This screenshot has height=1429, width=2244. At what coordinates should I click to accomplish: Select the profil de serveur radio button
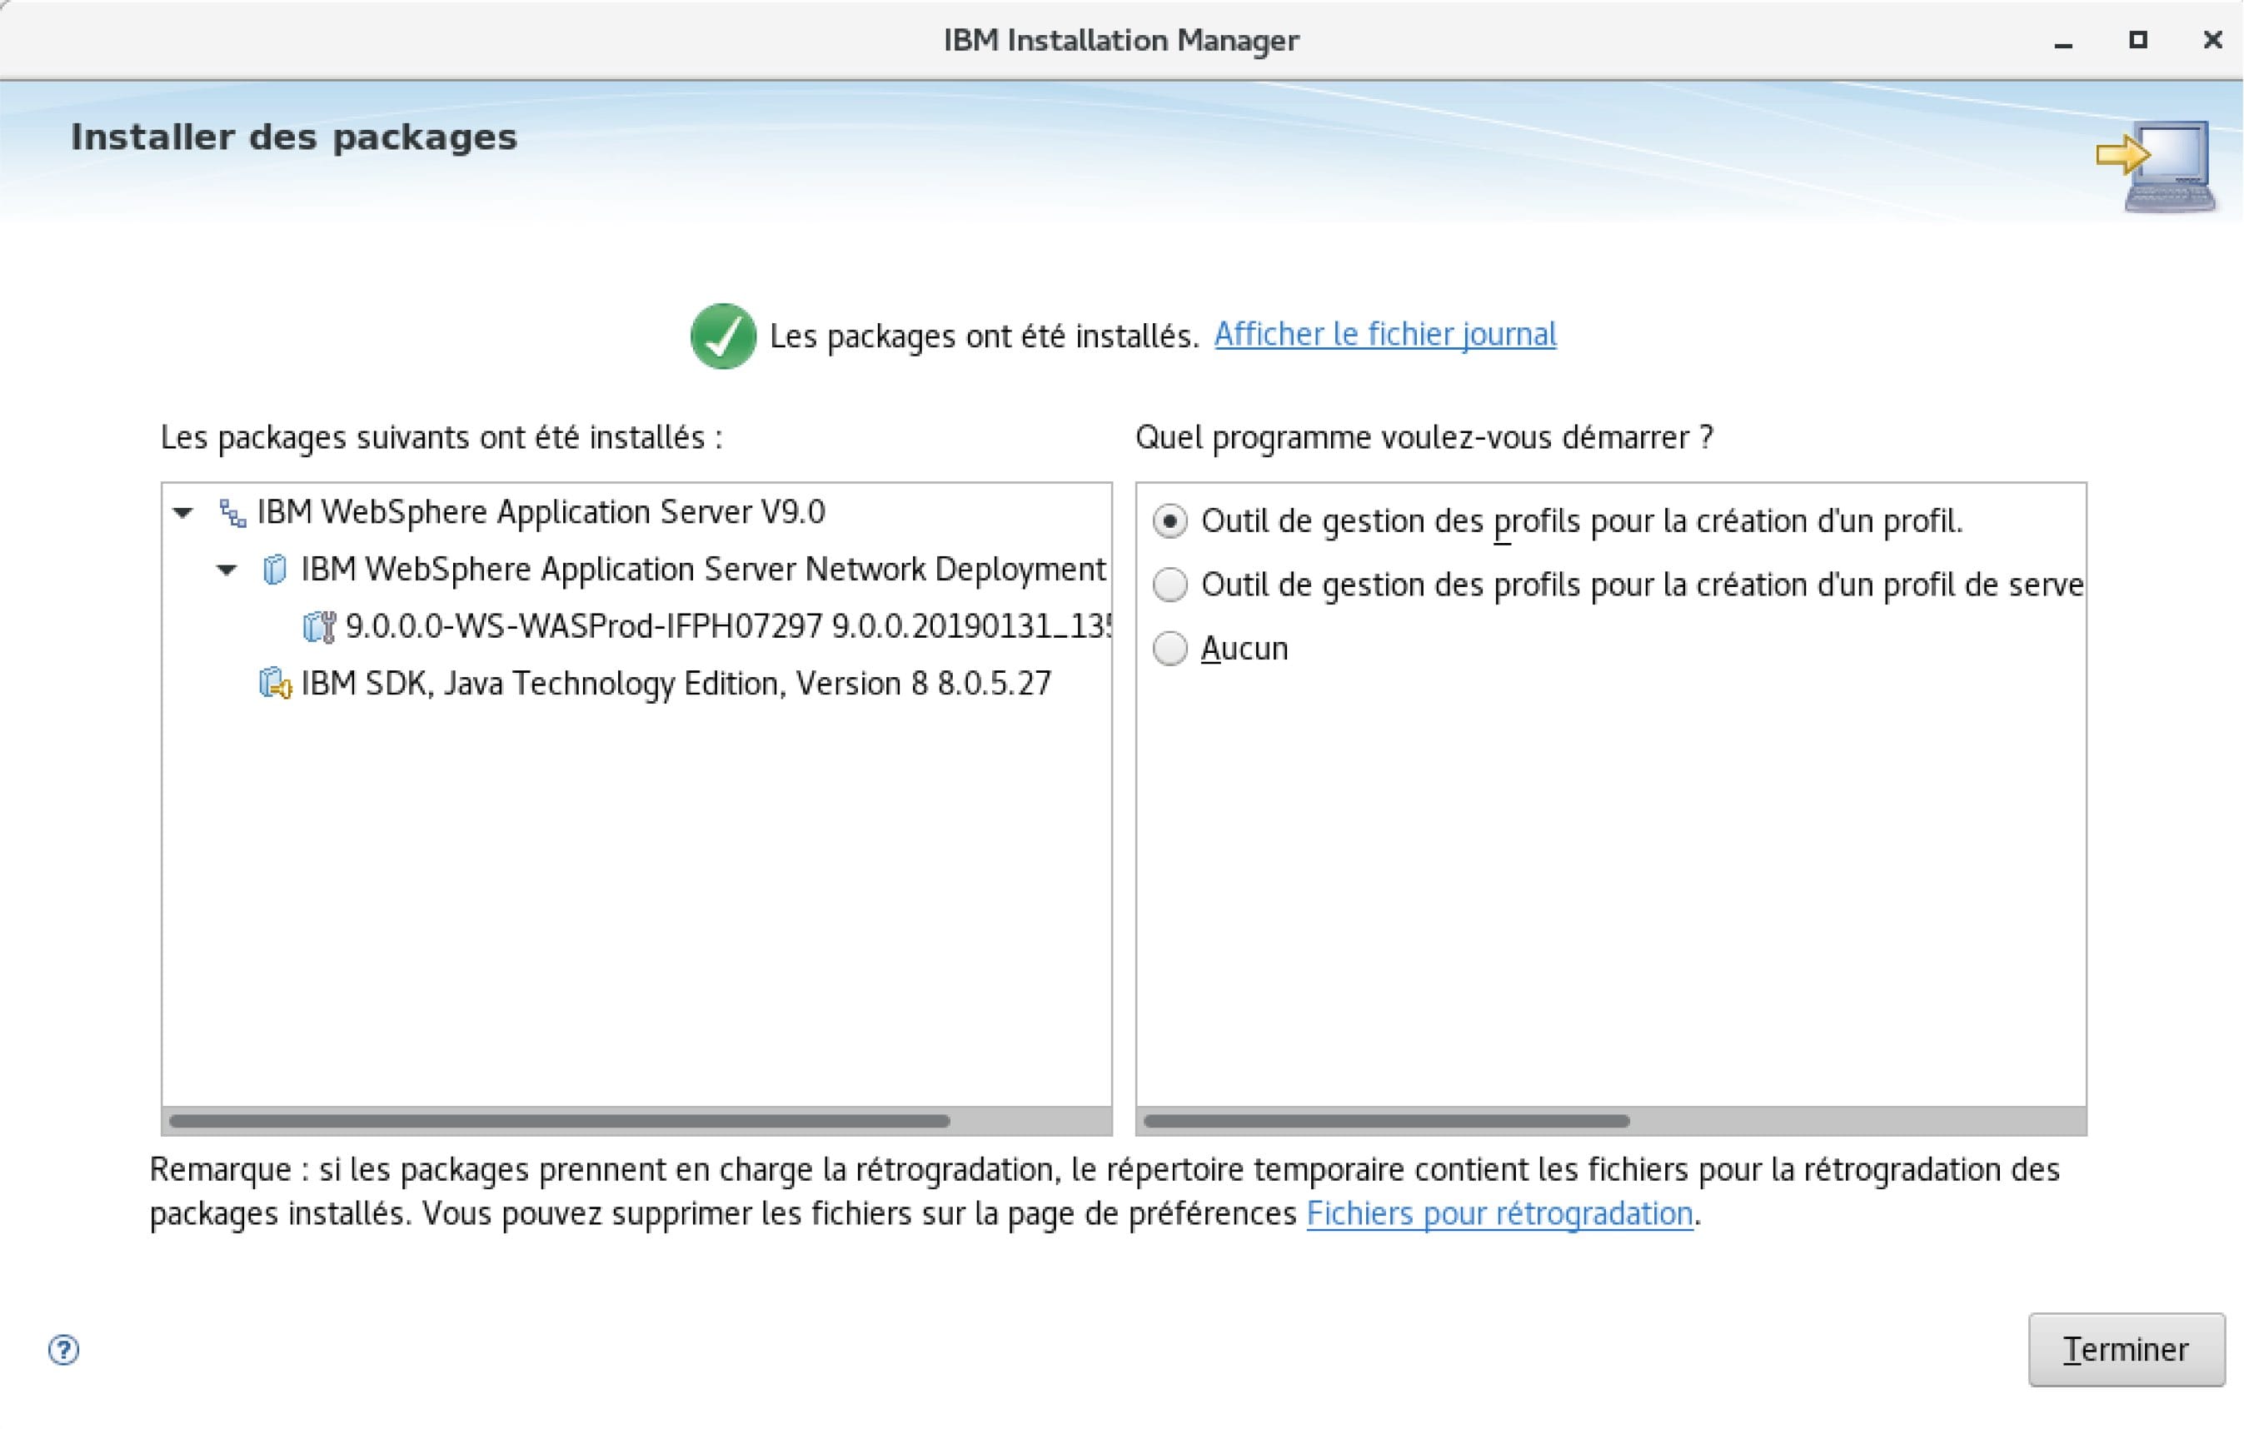[1170, 584]
